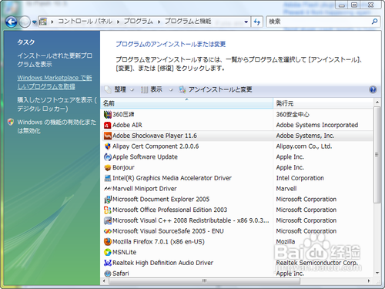Click the Bonjour package icon
Screen dimensions: 385x289
(108, 167)
